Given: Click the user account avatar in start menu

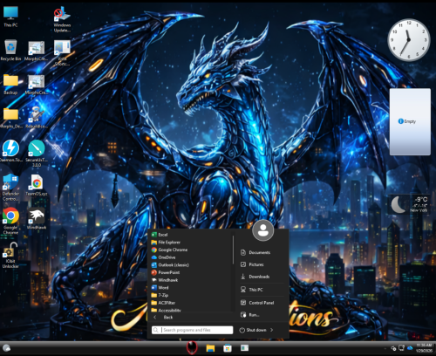Looking at the screenshot, I should 263,230.
